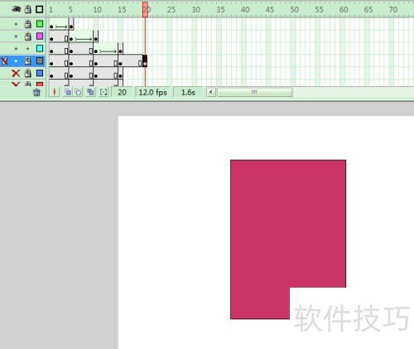The height and width of the screenshot is (349, 414).
Task: Toggle outline mode with the cyan layer swatch
Action: tap(40, 49)
